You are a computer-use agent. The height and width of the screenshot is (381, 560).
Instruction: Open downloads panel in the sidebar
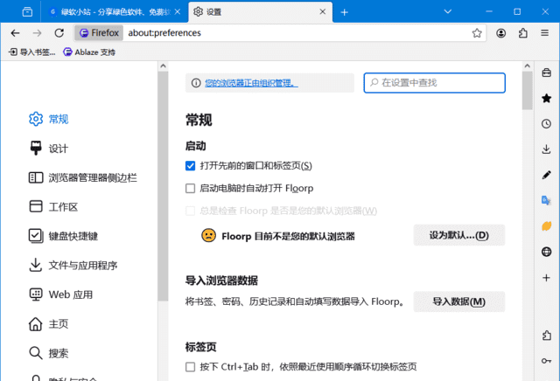click(x=546, y=149)
